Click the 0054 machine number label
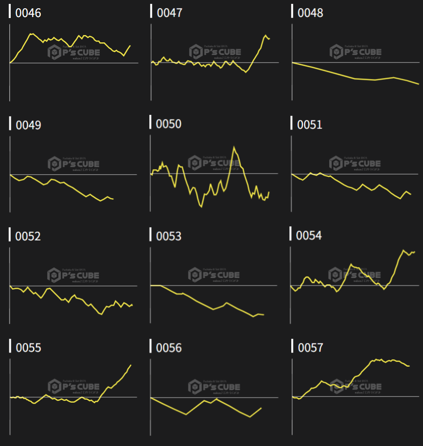 (309, 236)
